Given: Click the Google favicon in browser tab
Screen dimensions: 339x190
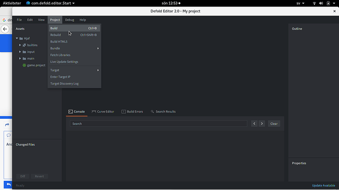Looking at the screenshot, I should (x=4, y=20).
